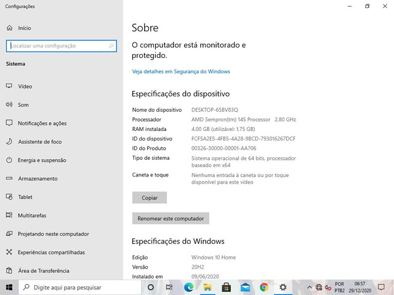The image size is (394, 295).
Task: Click product ID 00326-30000-00001-AA706
Action: tap(224, 148)
